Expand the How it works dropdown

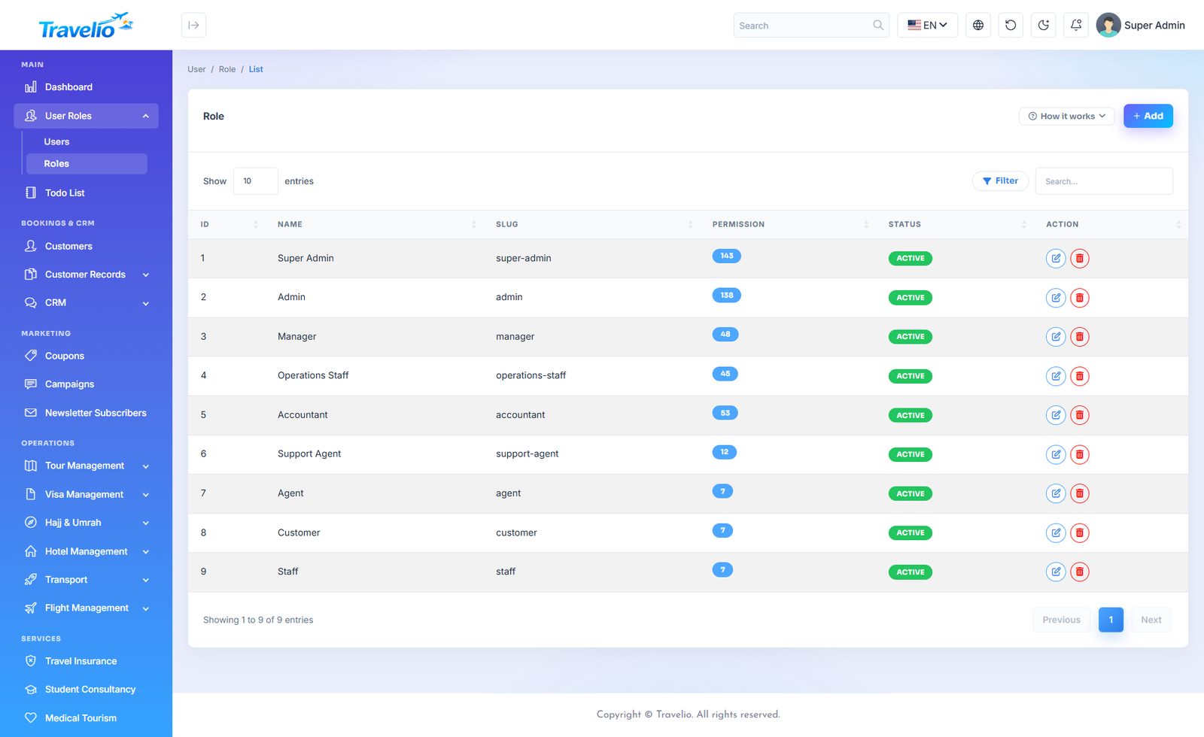click(1067, 116)
